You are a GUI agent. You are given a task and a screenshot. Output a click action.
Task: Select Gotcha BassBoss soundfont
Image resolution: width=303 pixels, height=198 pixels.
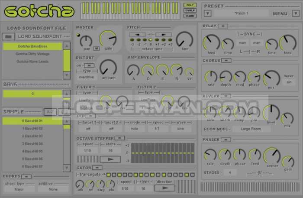[32, 46]
